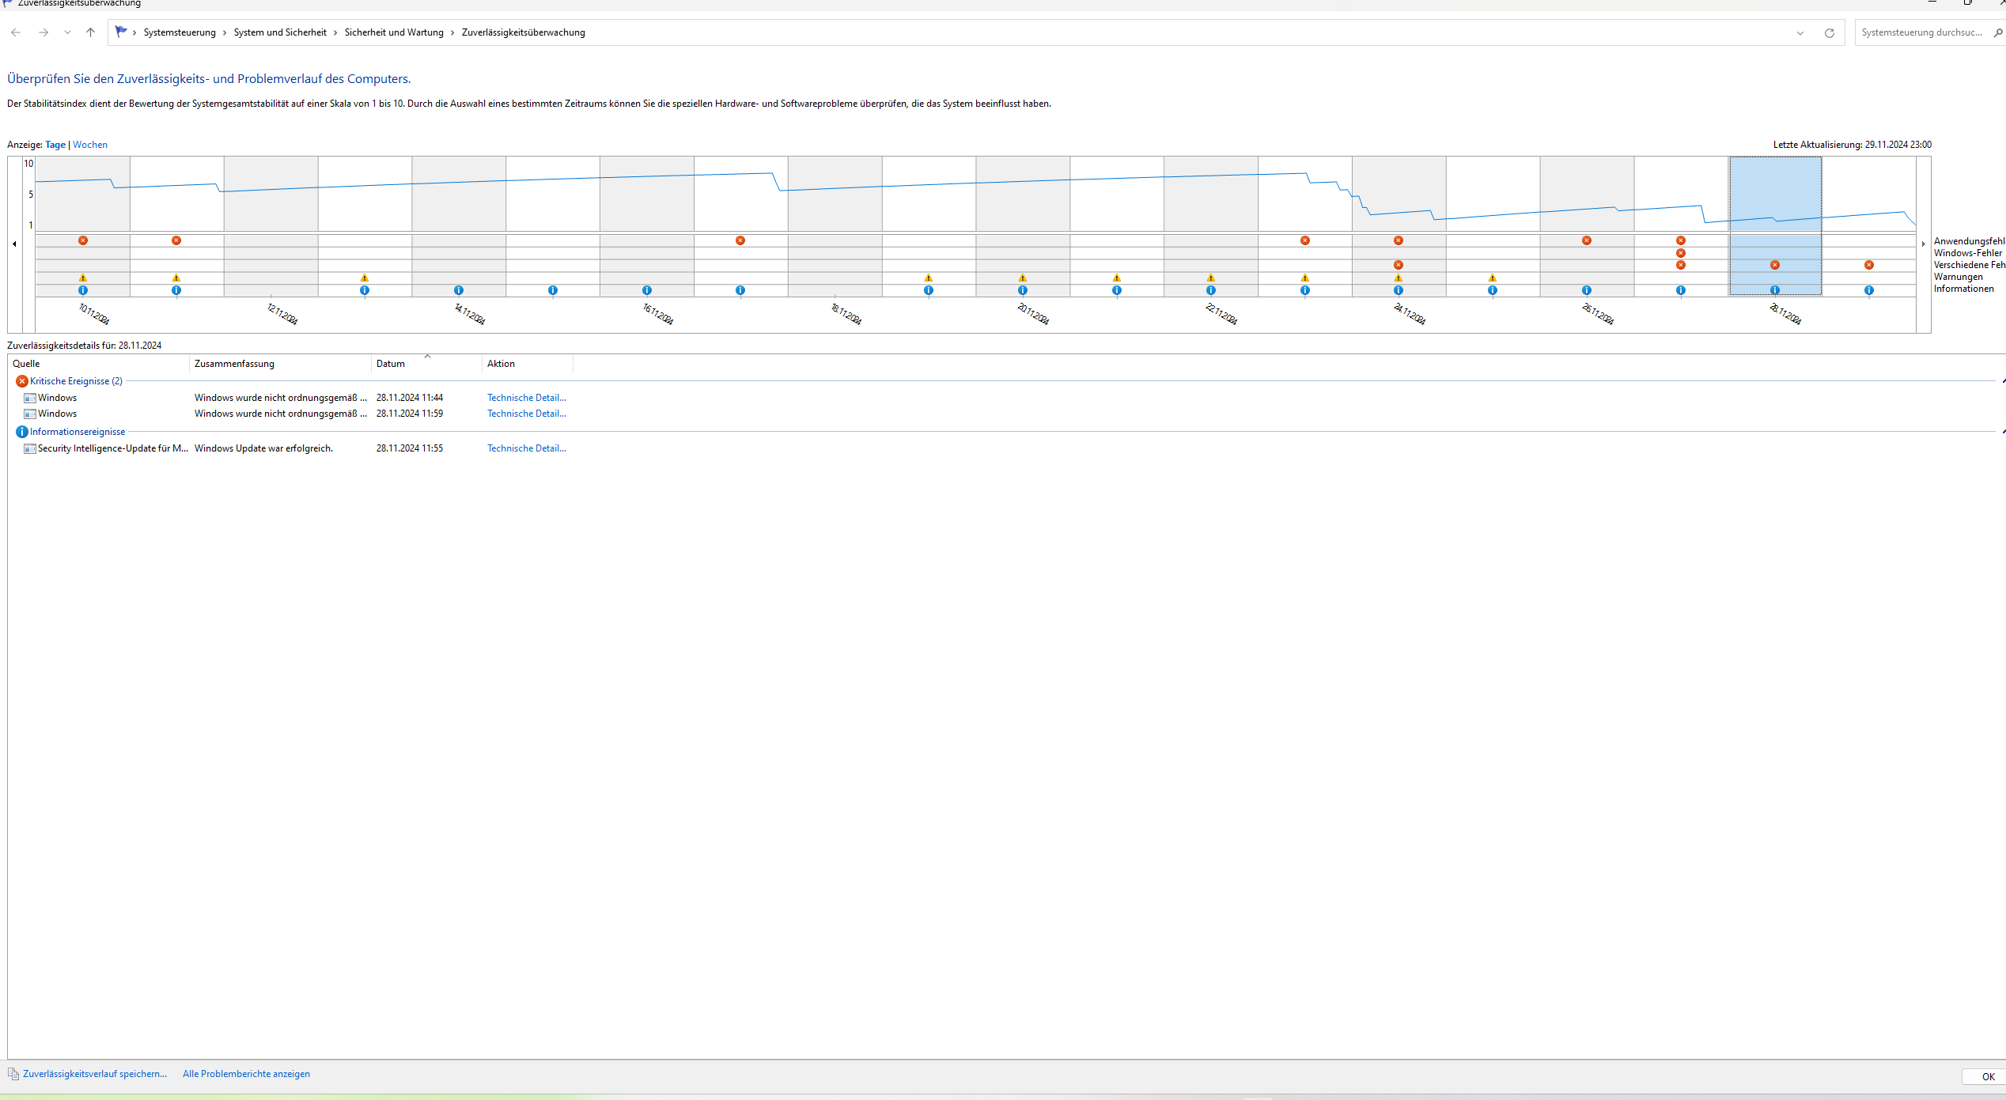Expand chevron after System und Sicherheit
Image resolution: width=2006 pixels, height=1100 pixels.
click(x=335, y=32)
